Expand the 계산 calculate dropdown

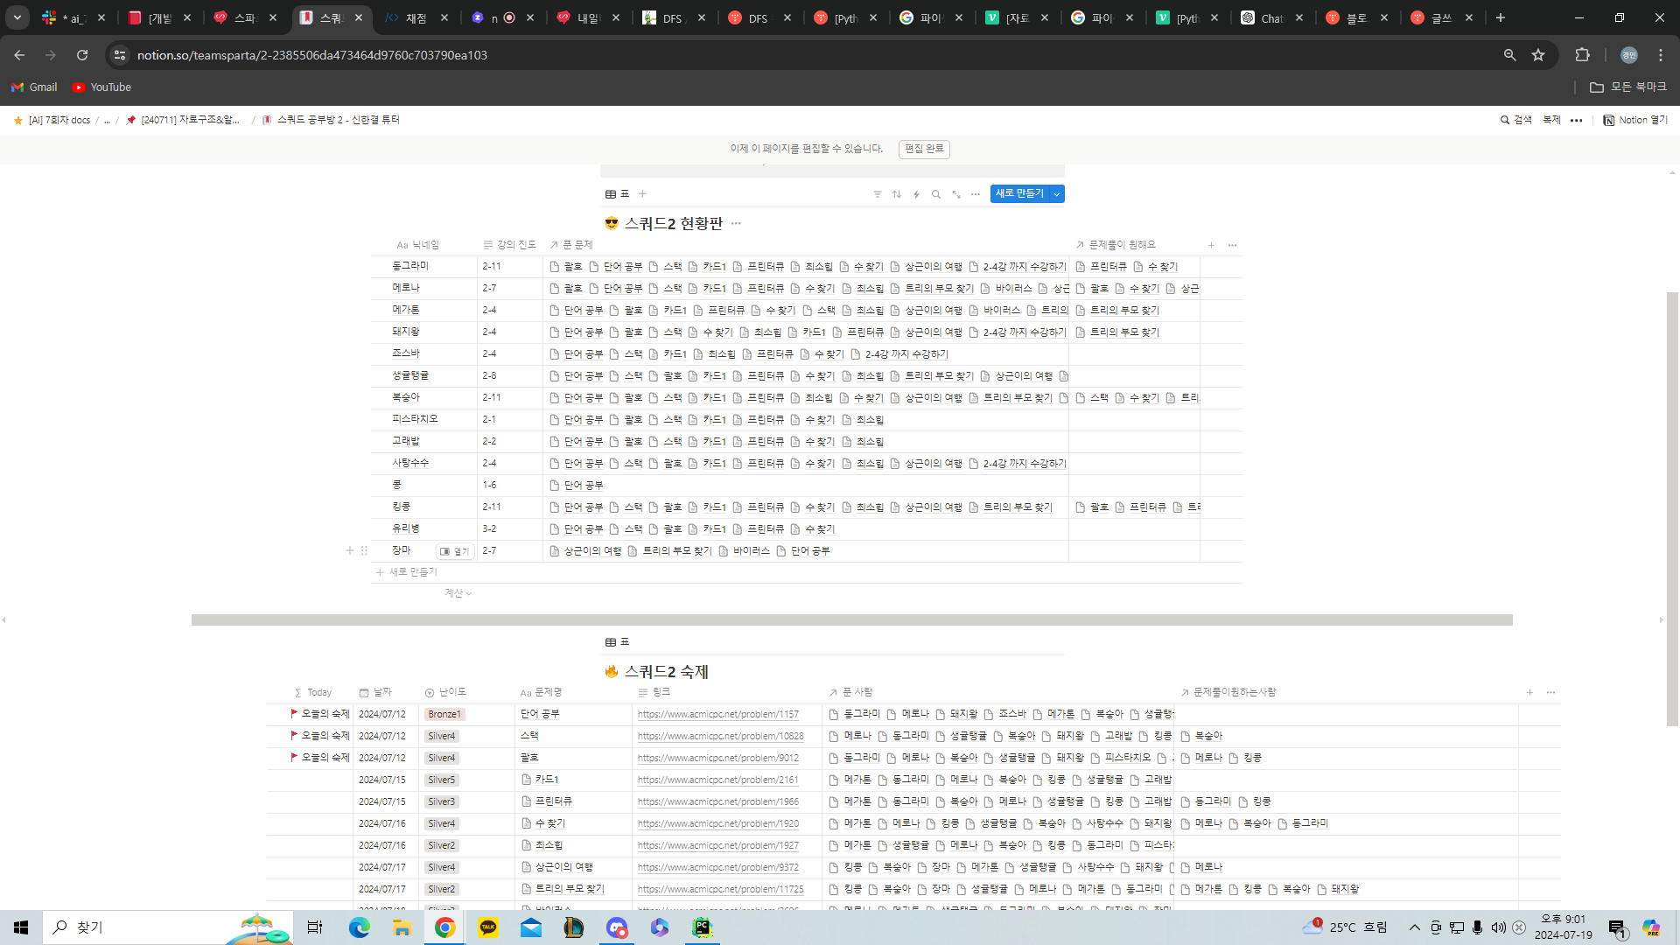click(x=458, y=593)
